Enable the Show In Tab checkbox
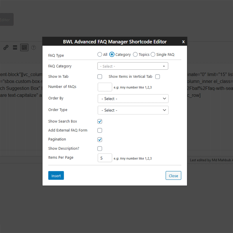The width and height of the screenshot is (233, 233). (x=100, y=76)
